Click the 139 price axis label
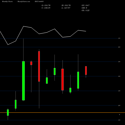The height and width of the screenshot is (125, 125). click(x=119, y=91)
